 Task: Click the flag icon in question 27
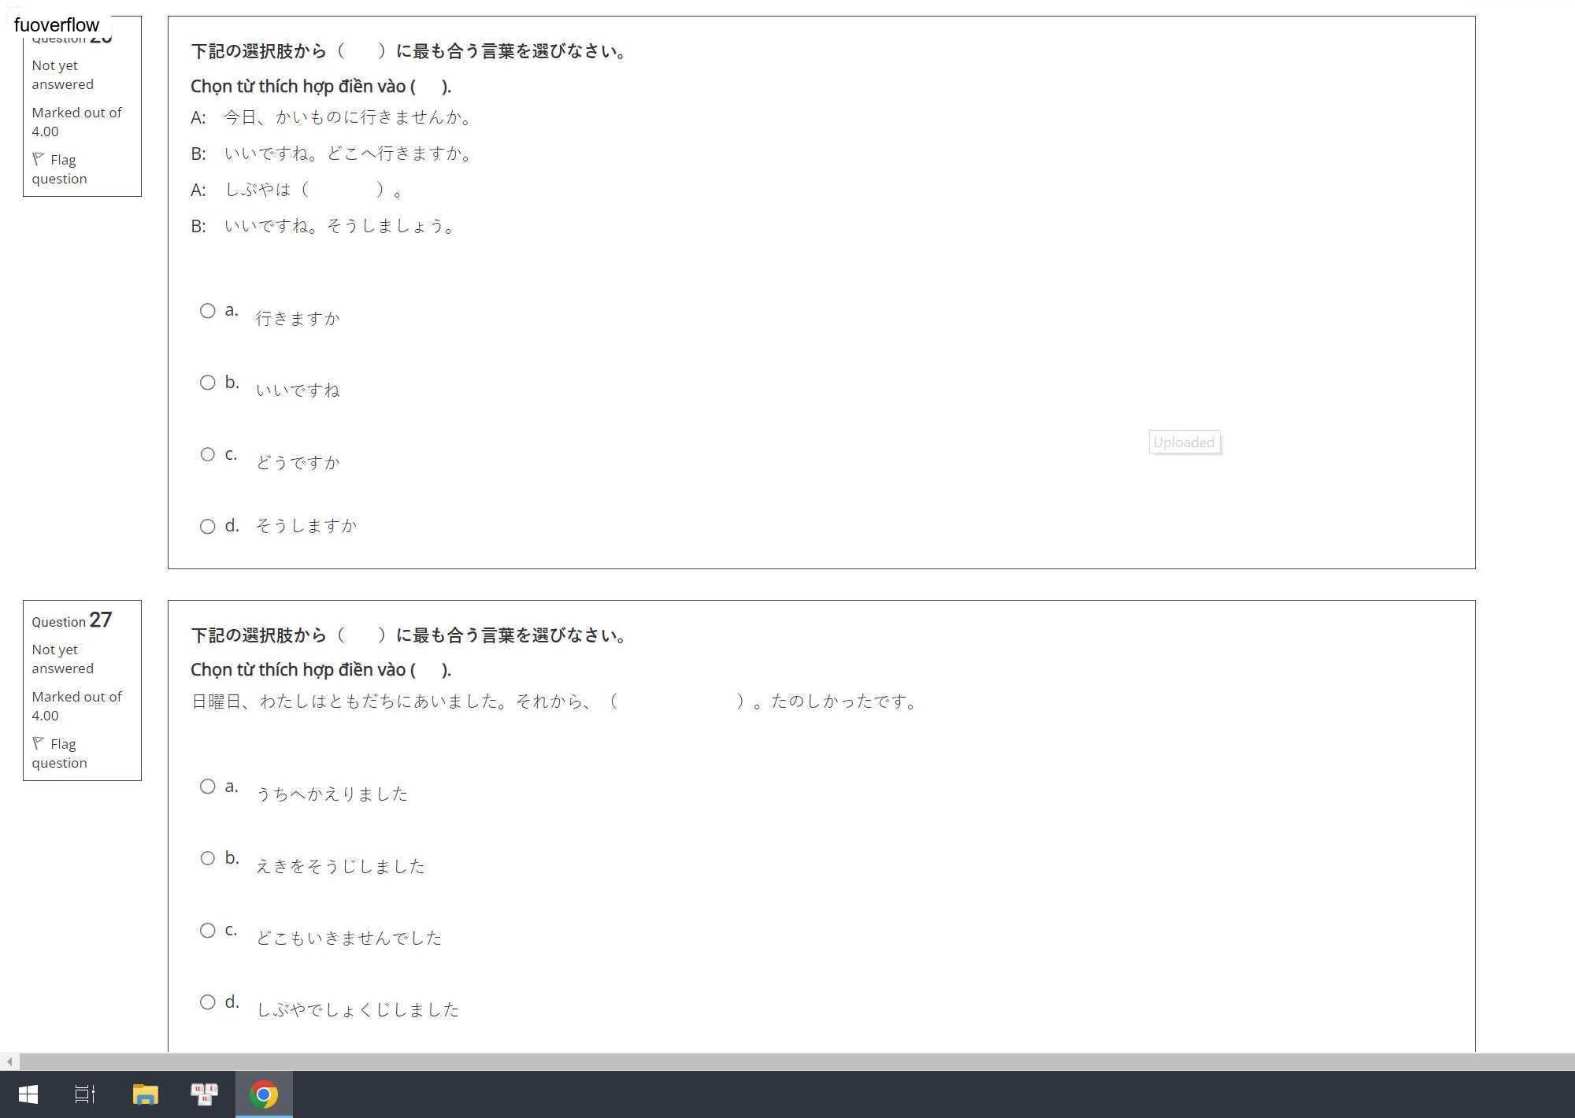38,742
